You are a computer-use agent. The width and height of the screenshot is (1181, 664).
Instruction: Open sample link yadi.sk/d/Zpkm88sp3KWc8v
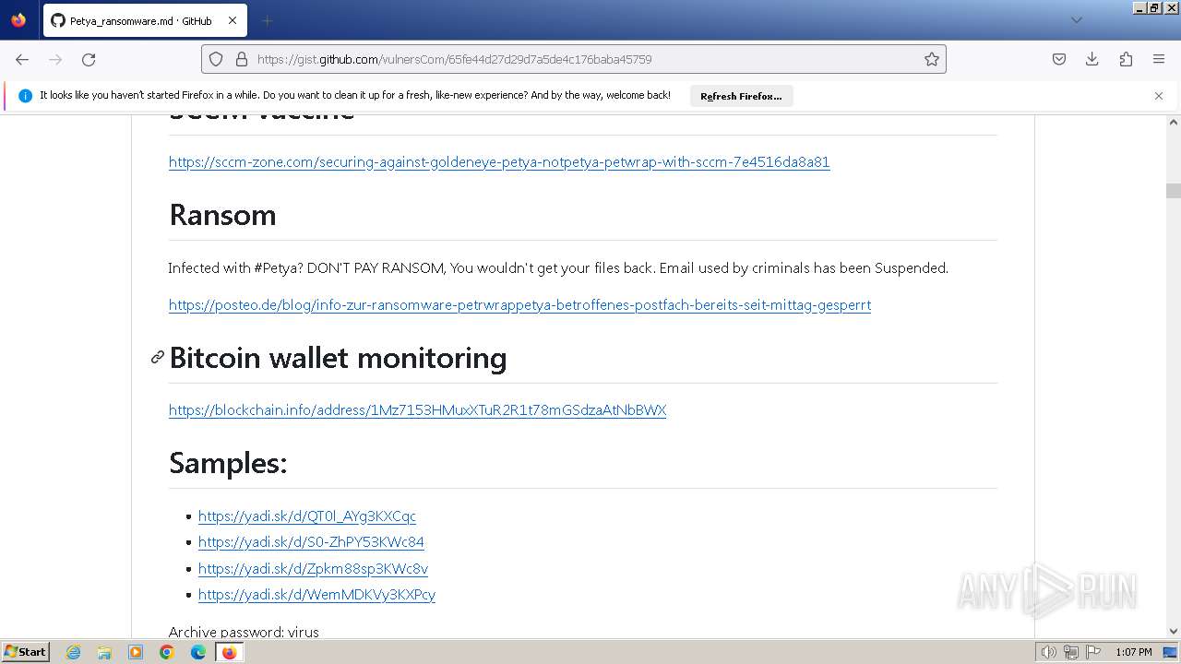(313, 569)
